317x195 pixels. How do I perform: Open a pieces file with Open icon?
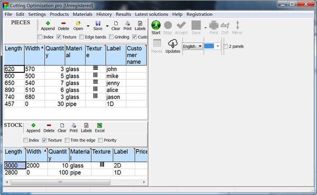coord(78,26)
